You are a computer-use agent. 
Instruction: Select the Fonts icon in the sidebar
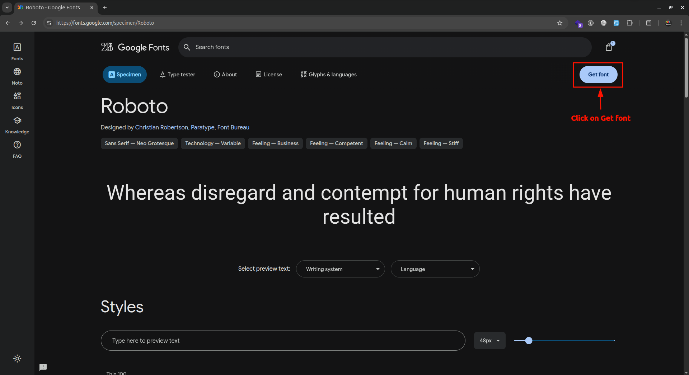[x=17, y=51]
